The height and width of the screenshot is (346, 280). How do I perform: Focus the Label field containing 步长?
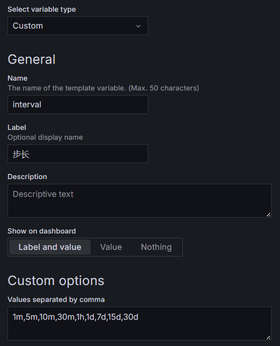[x=78, y=154]
